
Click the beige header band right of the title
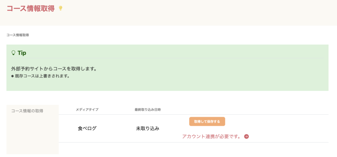197,12
